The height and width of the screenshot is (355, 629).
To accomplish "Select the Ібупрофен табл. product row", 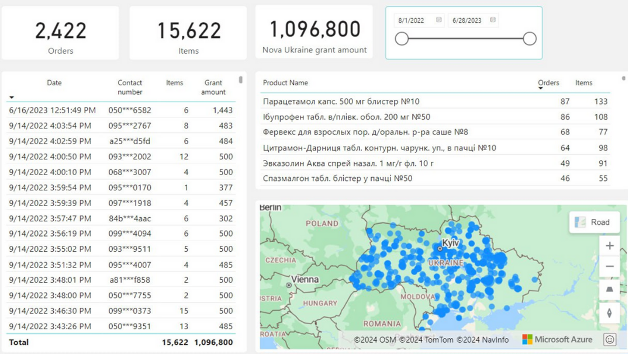I will (x=436, y=117).
